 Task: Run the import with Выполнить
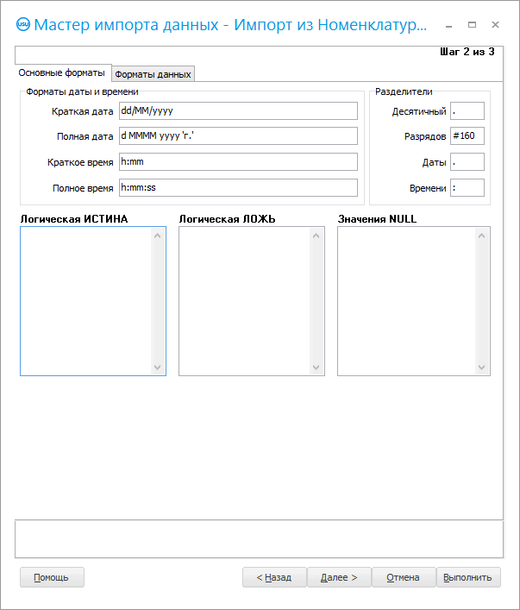(x=468, y=577)
